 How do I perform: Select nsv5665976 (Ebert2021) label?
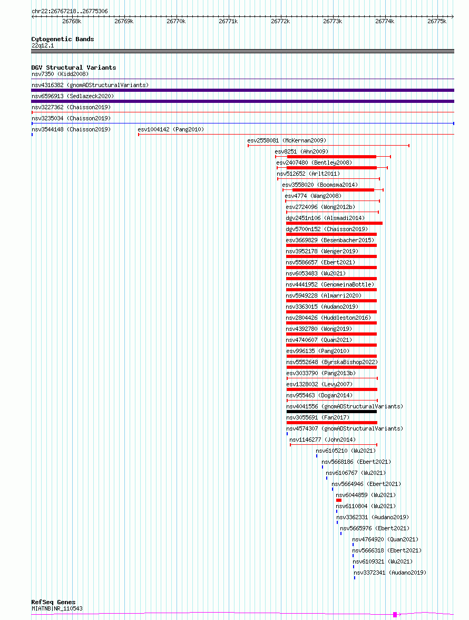coord(375,528)
